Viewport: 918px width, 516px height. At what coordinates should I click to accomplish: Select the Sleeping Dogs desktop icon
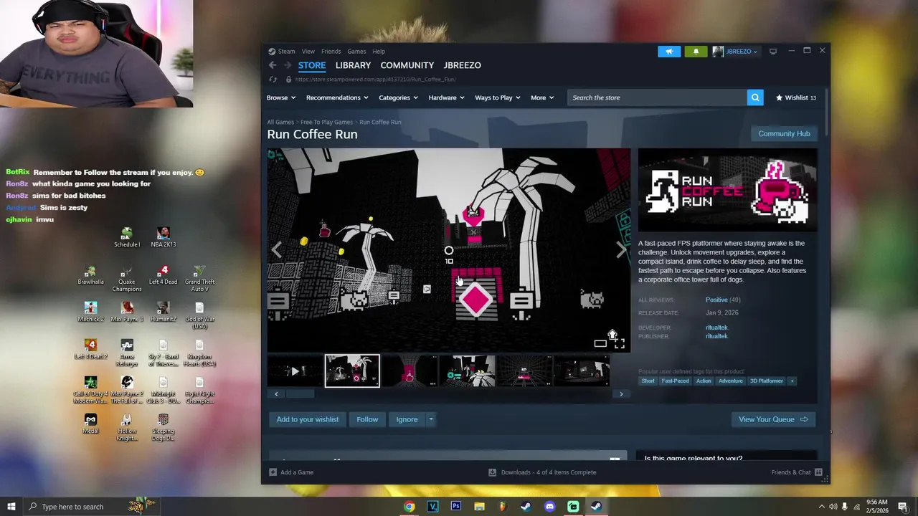click(163, 428)
